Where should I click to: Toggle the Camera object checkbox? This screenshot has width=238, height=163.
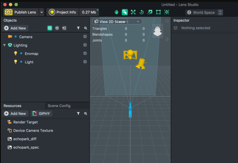tap(85, 36)
